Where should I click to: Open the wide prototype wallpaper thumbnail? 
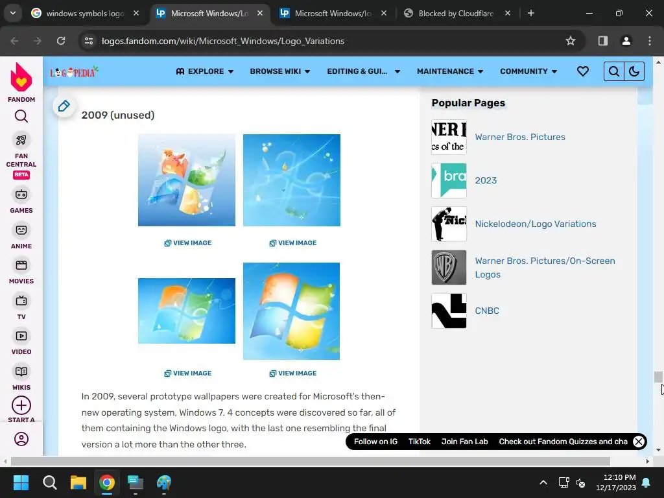(187, 311)
